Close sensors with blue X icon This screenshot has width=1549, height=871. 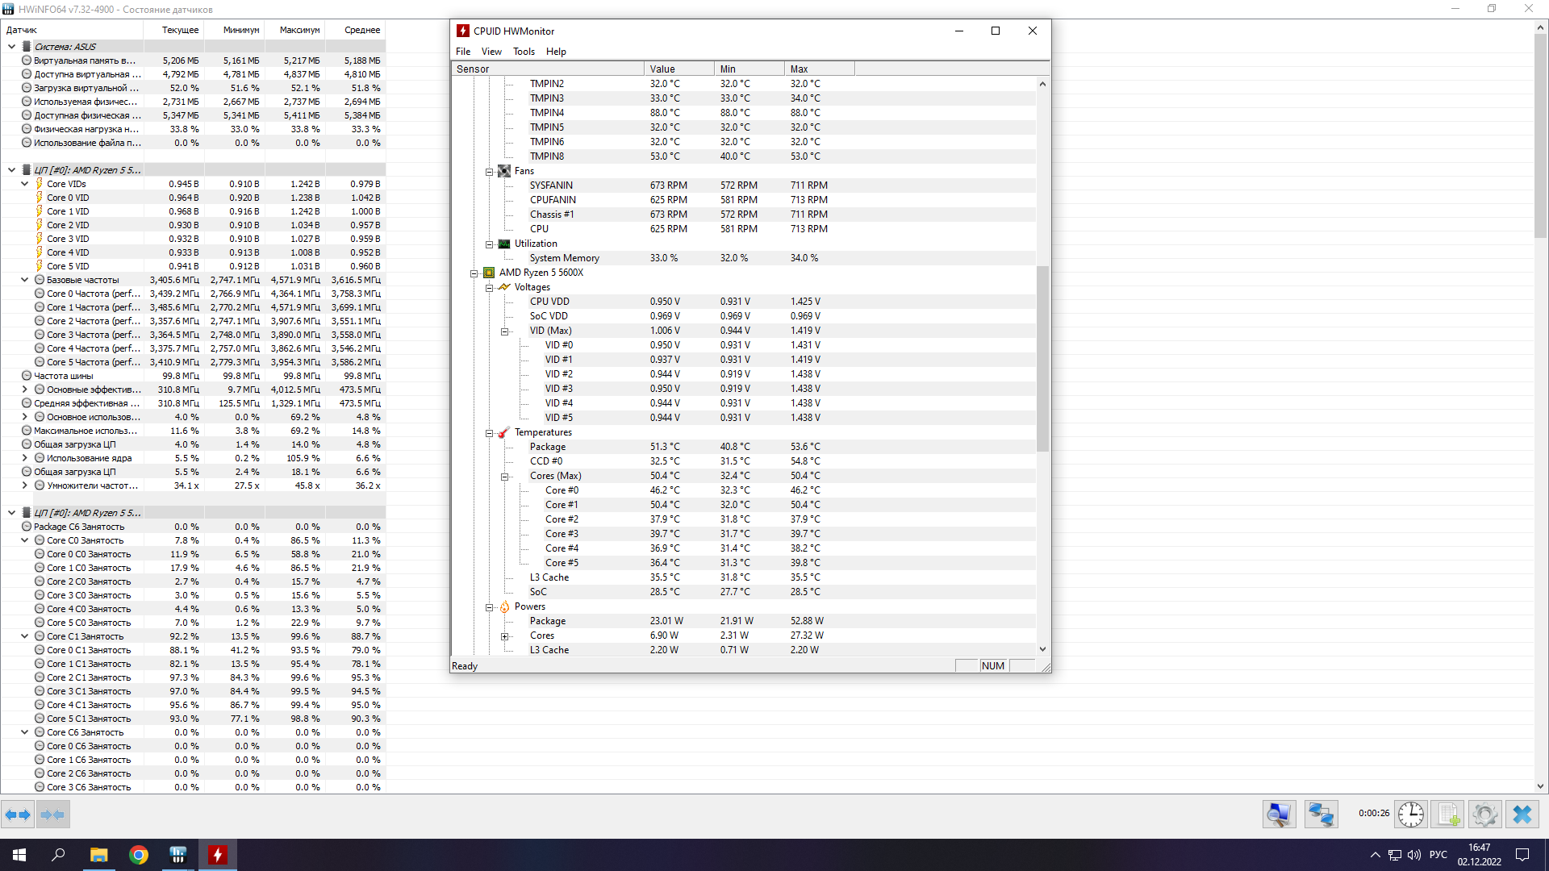[x=1522, y=815]
